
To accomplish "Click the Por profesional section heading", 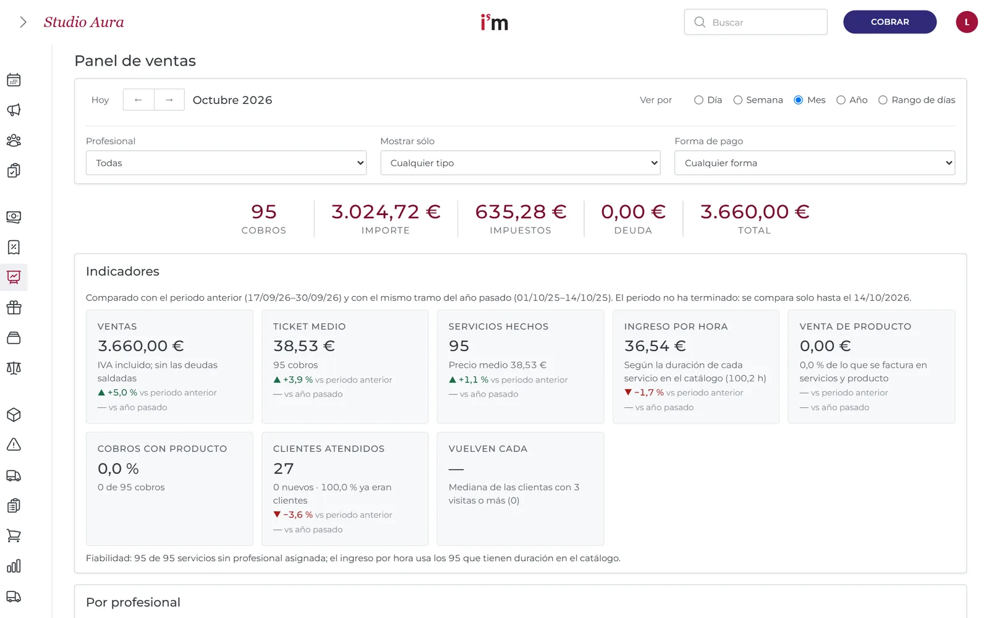I will [x=134, y=603].
